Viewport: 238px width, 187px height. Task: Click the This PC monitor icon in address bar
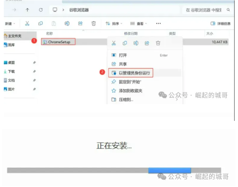coord(55,10)
